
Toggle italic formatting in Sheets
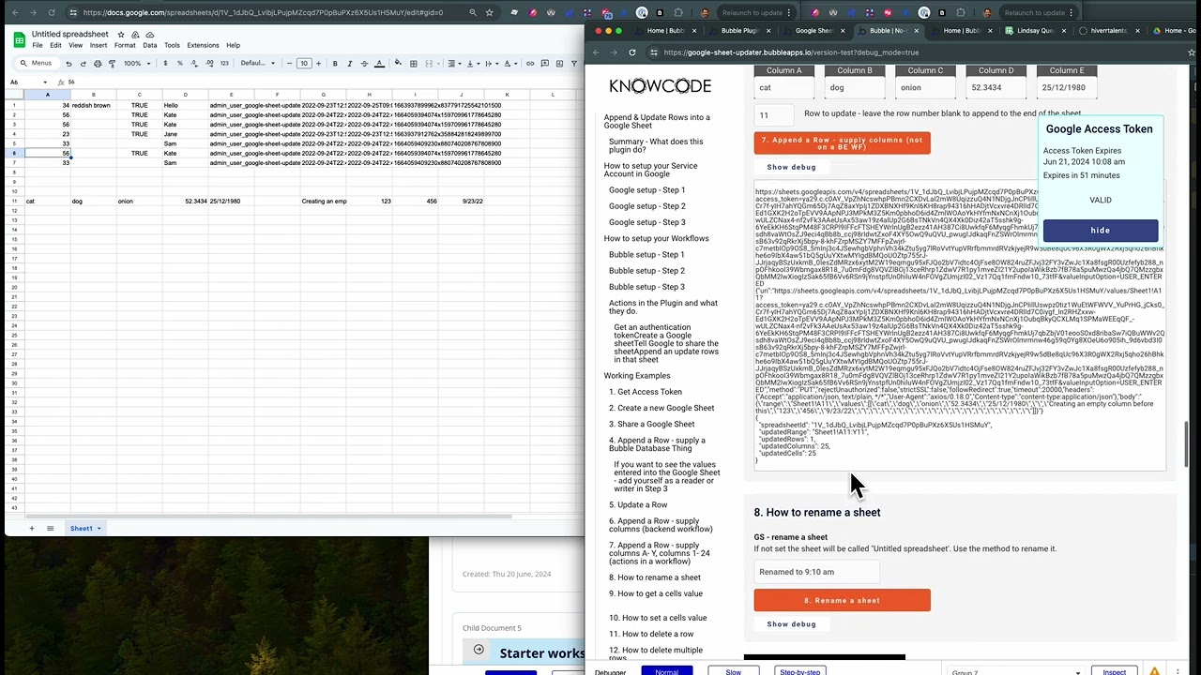tap(350, 64)
